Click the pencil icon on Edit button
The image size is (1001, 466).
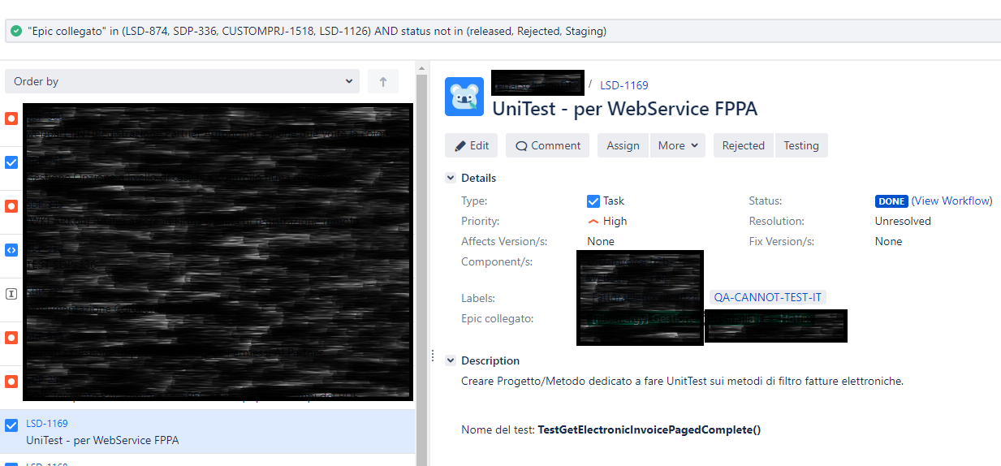(x=460, y=146)
